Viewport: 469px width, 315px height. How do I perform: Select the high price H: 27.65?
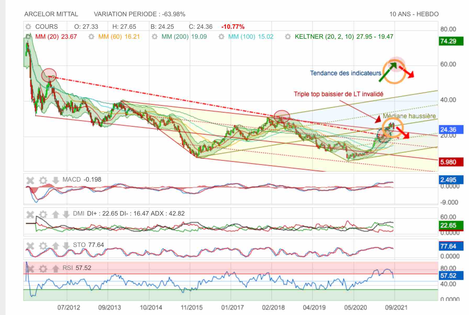[x=124, y=27]
